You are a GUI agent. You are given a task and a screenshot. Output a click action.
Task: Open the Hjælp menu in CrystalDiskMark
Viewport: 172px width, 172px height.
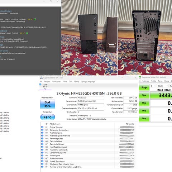coord(167,81)
